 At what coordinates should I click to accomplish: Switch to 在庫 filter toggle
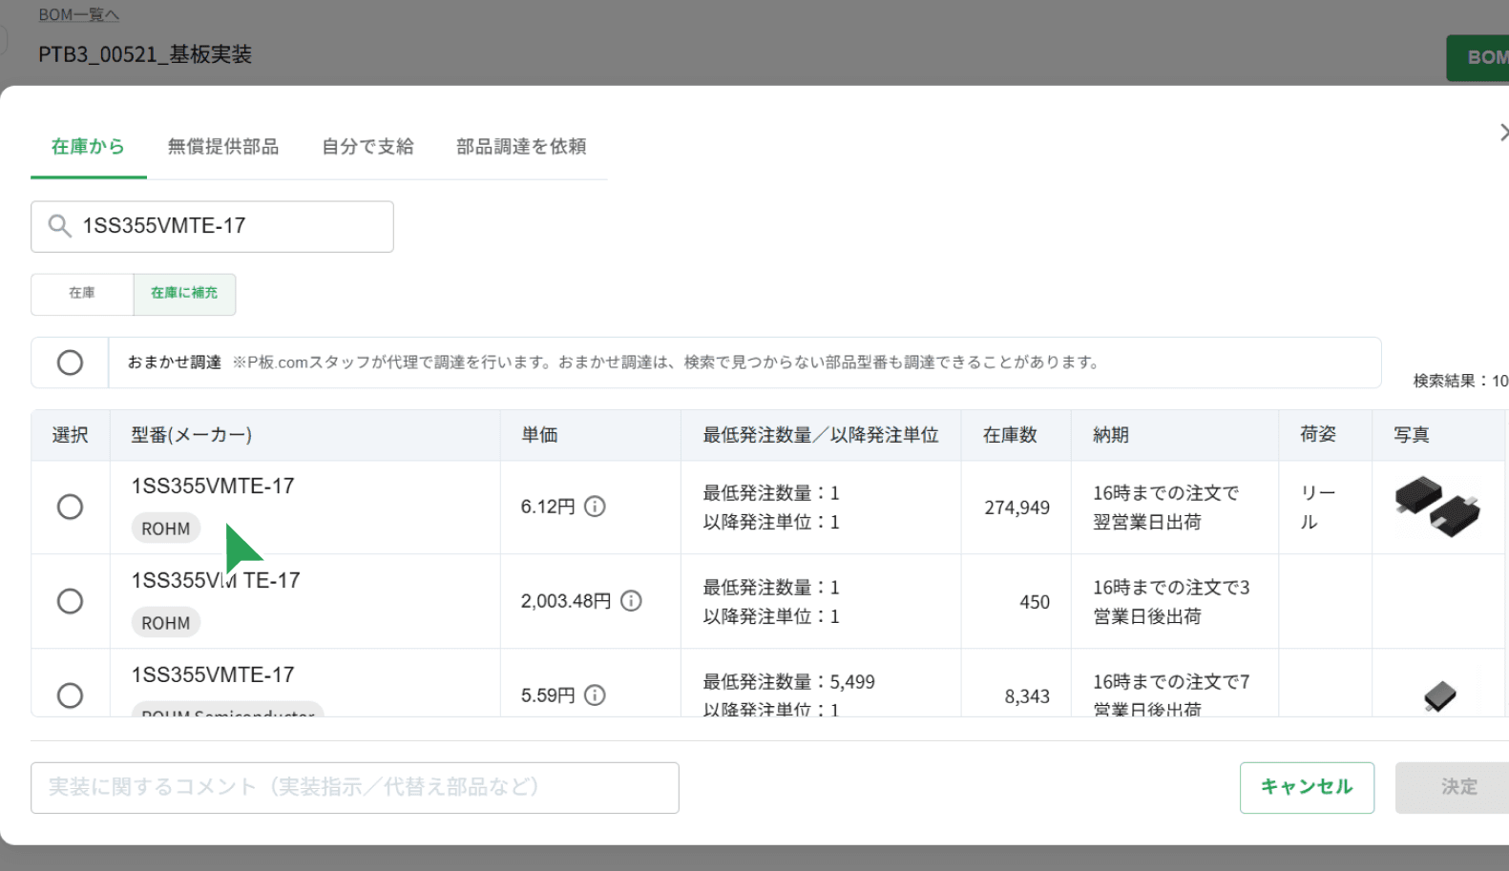pos(82,294)
